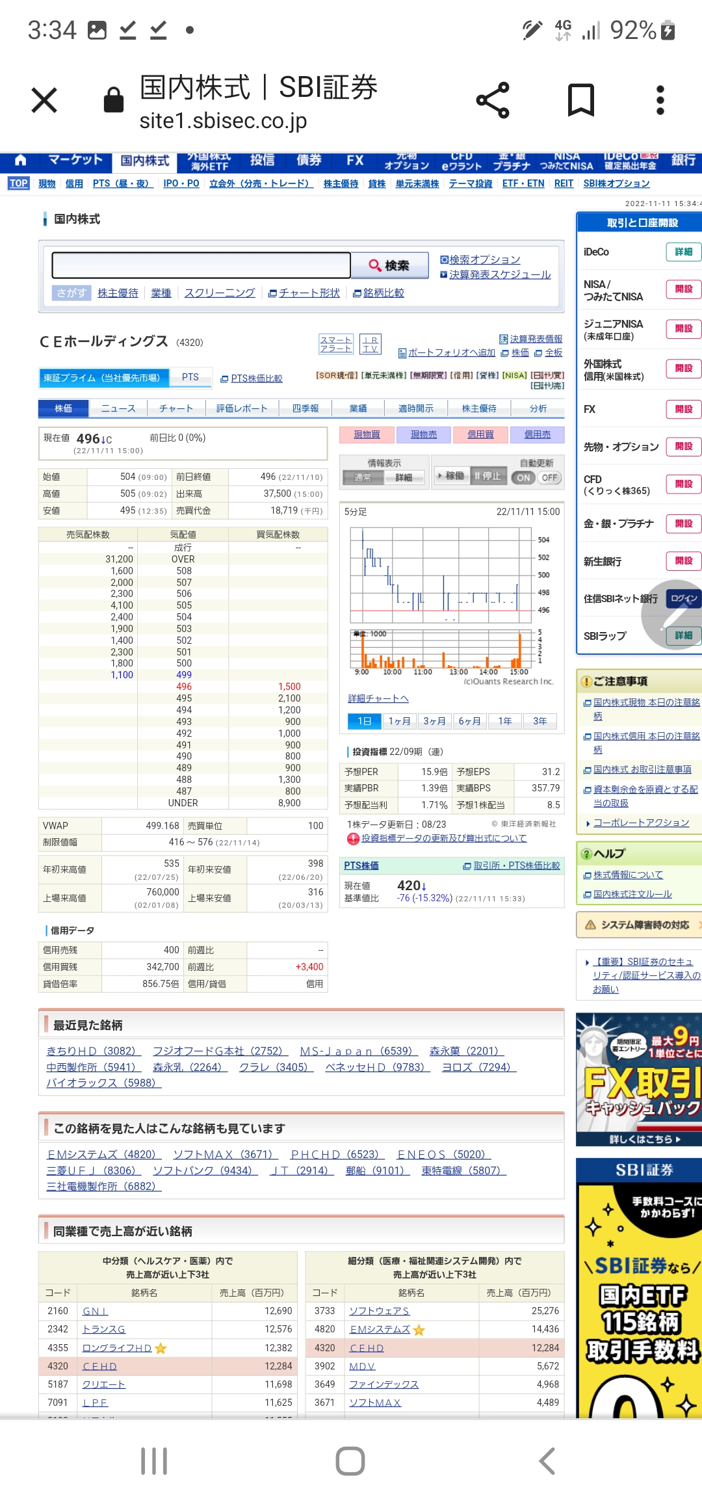Click the FX取引 cashback ad banner
Screen dimensions: 702x1506
click(x=639, y=1079)
